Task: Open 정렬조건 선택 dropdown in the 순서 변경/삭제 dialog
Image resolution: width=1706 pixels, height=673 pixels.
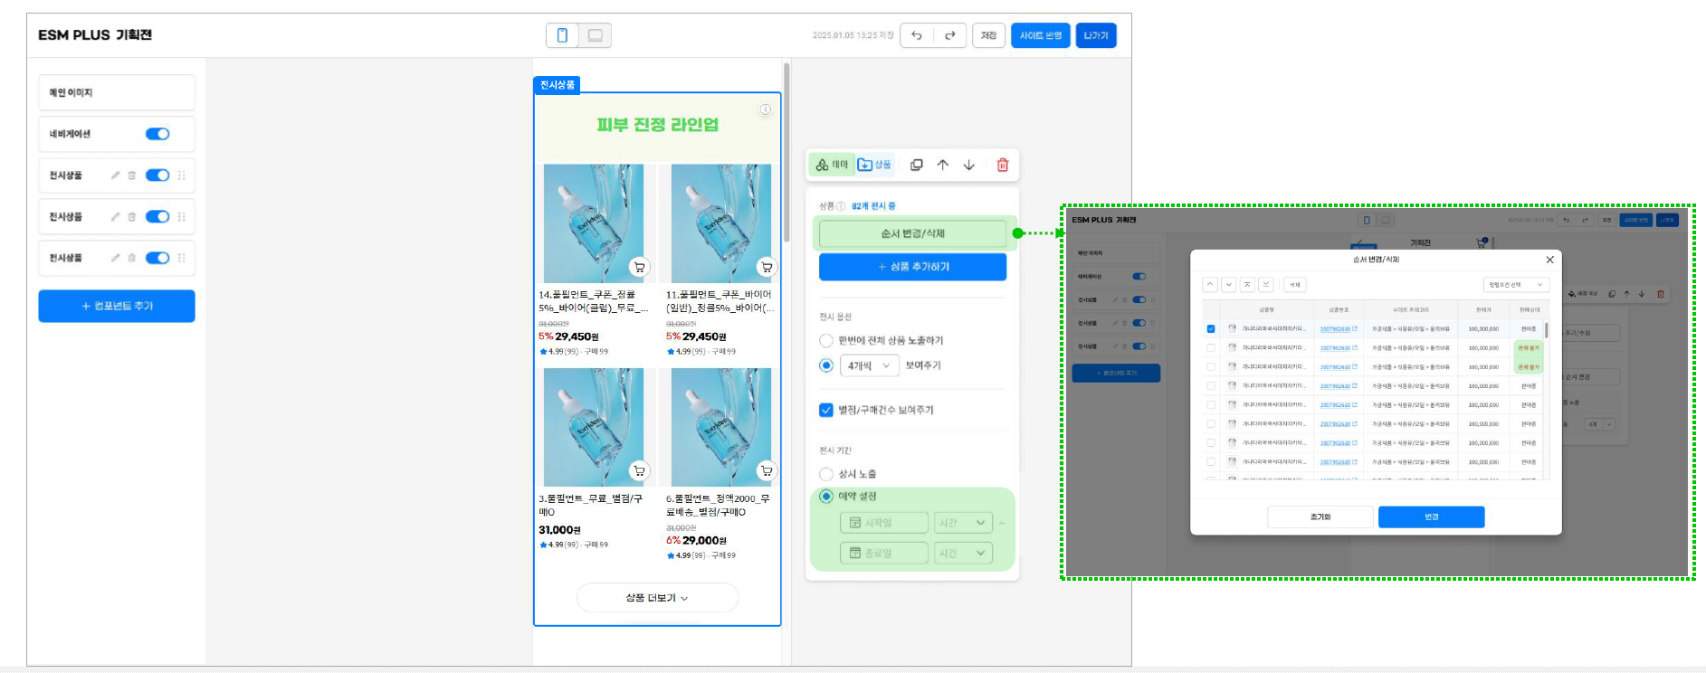Action: pyautogui.click(x=1517, y=285)
